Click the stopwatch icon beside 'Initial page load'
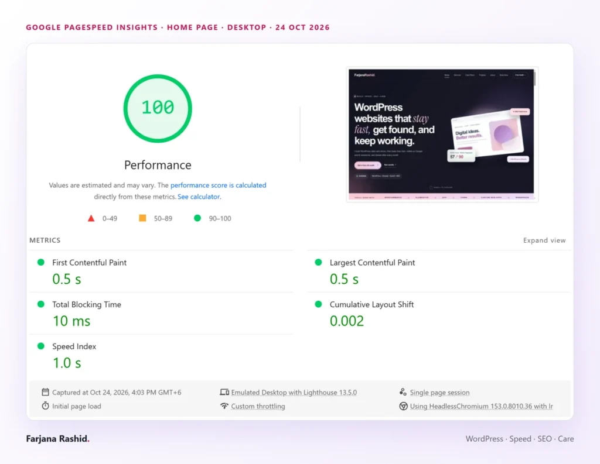 (45, 406)
